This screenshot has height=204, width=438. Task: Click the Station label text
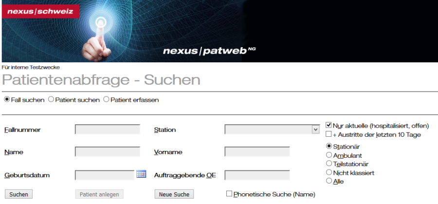[x=165, y=130]
